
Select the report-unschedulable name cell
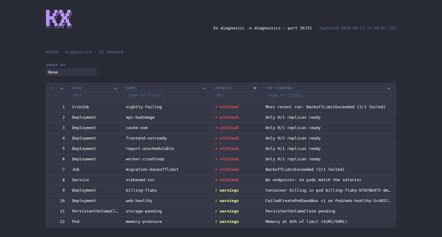click(x=150, y=149)
